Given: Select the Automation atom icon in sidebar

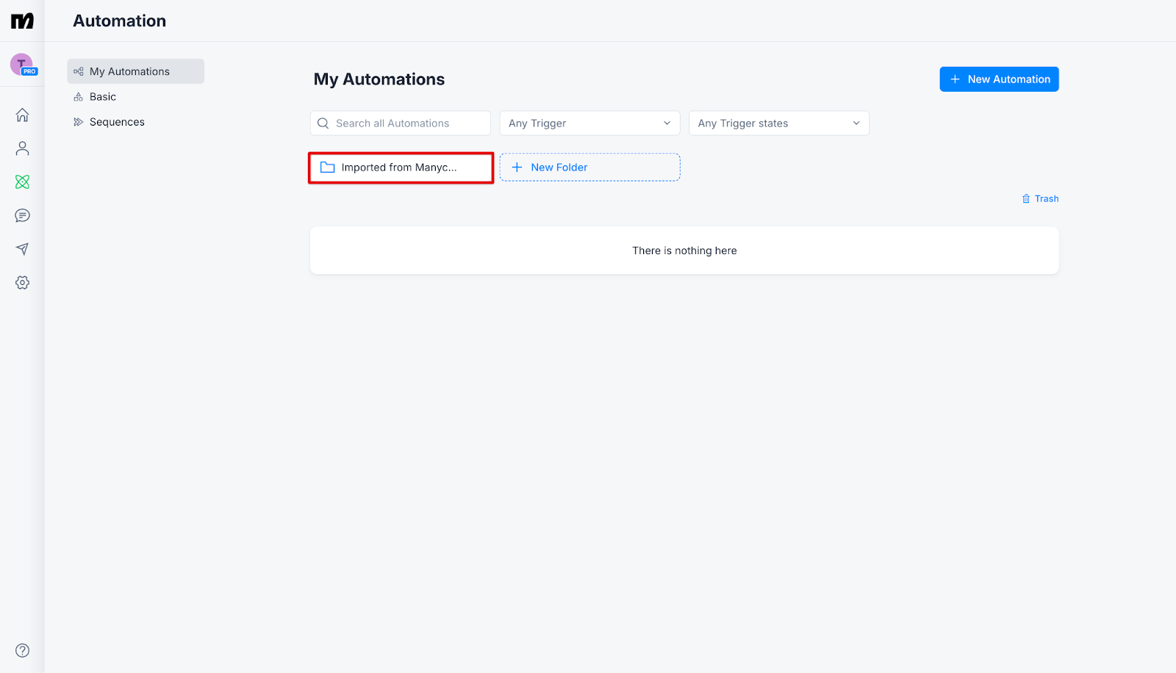Looking at the screenshot, I should [22, 182].
